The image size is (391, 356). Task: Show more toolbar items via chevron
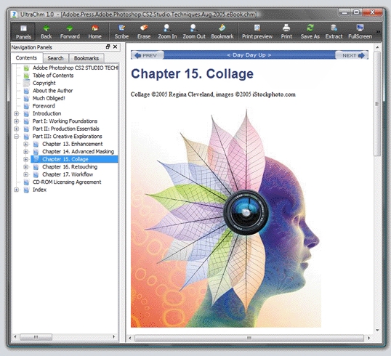click(x=379, y=32)
